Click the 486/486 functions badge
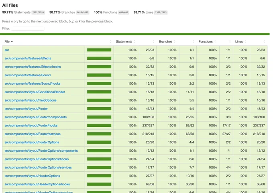Image resolution: width=273 pixels, height=193 pixels. coord(123,12)
